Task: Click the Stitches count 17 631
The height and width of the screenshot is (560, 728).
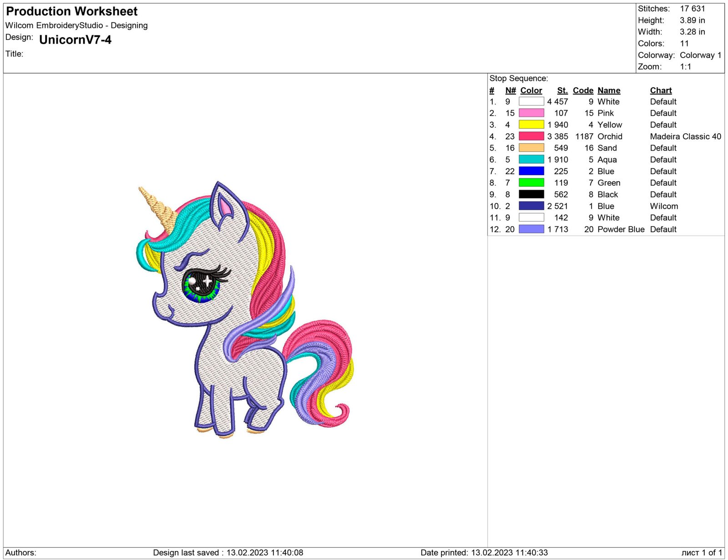Action: coord(692,9)
